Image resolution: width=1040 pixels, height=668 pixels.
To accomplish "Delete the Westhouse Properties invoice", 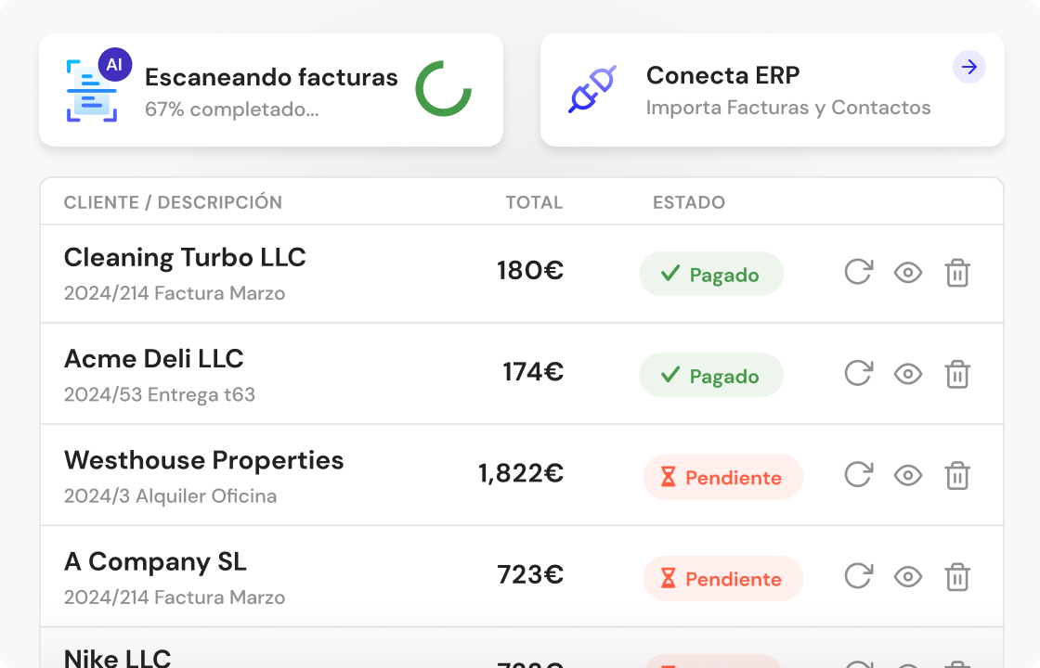I will (x=957, y=475).
